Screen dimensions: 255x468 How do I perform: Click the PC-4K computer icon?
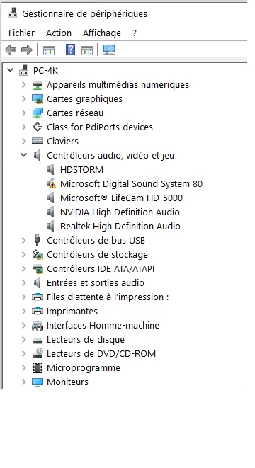pos(23,70)
